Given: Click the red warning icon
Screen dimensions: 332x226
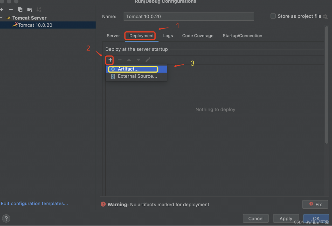Looking at the screenshot, I should pyautogui.click(x=103, y=204).
